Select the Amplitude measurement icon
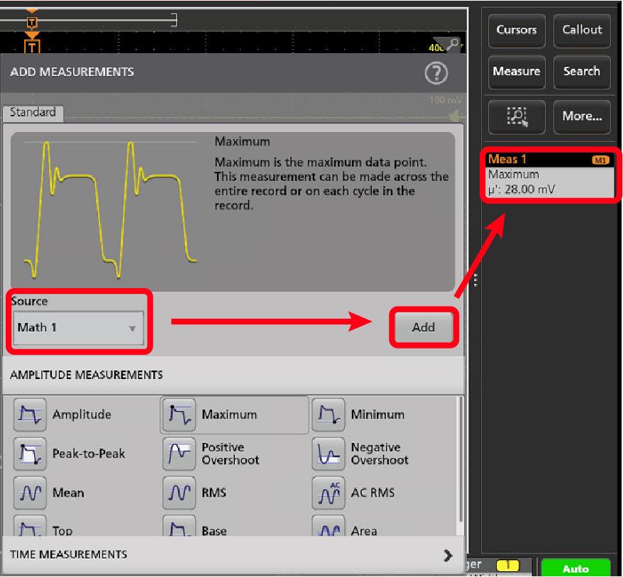The width and height of the screenshot is (623, 577). point(28,414)
